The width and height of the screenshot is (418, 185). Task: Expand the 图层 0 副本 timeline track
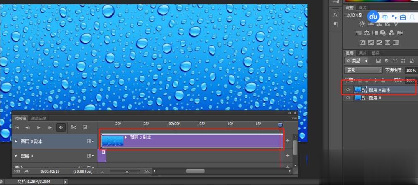pyautogui.click(x=16, y=141)
